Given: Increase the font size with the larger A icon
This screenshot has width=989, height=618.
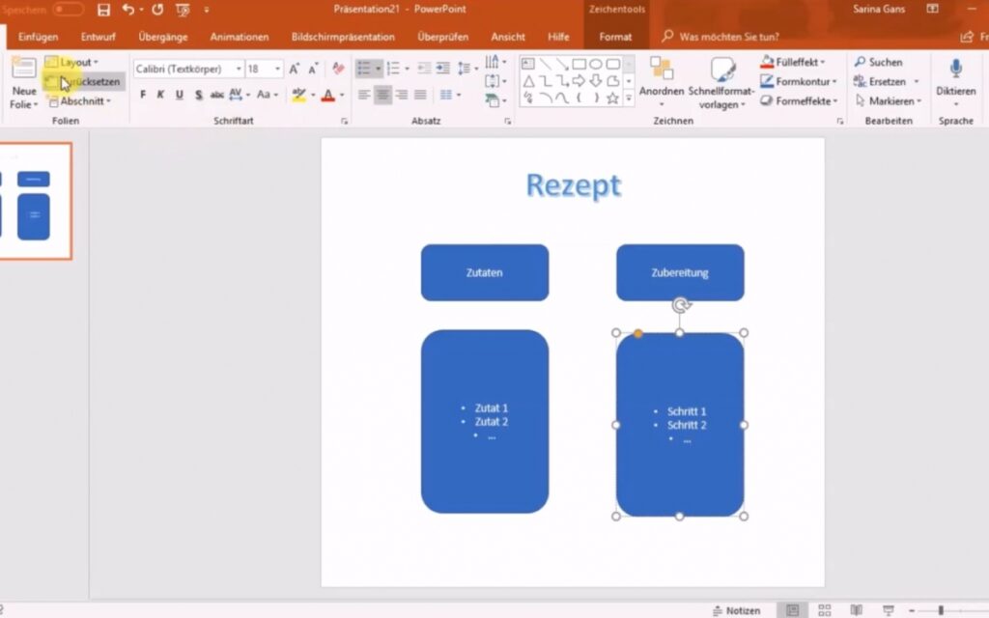Looking at the screenshot, I should click(x=294, y=69).
